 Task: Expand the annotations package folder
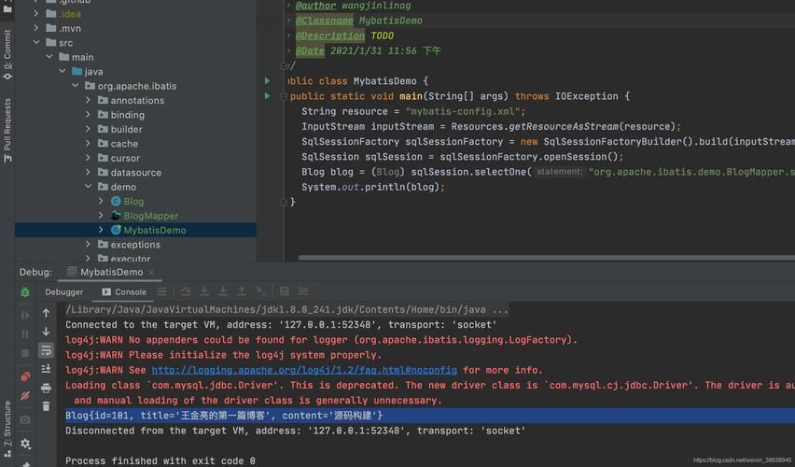pyautogui.click(x=89, y=100)
